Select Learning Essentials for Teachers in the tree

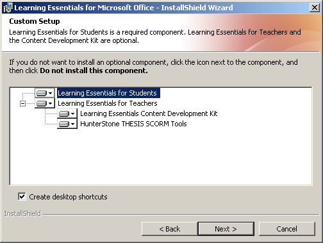[x=108, y=103]
